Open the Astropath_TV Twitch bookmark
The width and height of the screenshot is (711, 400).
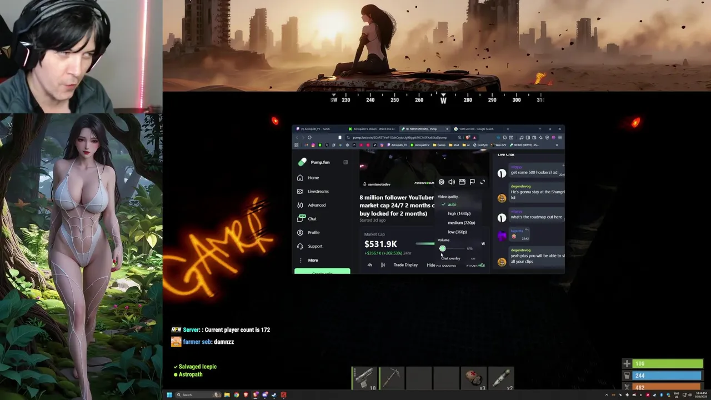[397, 145]
